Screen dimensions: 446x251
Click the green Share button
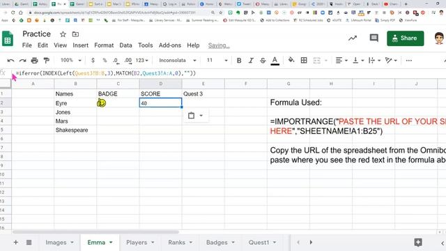[406, 38]
